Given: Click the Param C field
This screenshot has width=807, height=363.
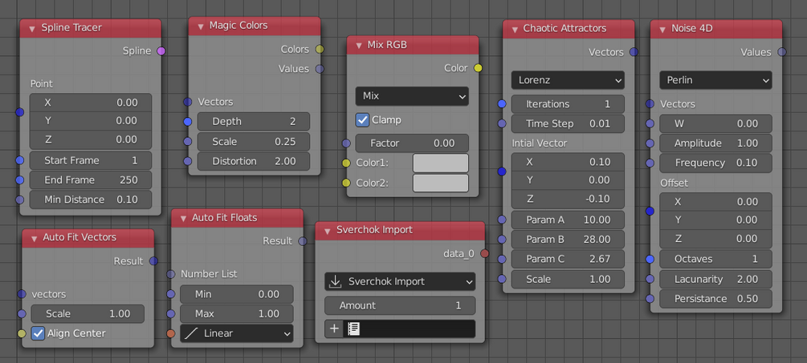Looking at the screenshot, I should 568,260.
